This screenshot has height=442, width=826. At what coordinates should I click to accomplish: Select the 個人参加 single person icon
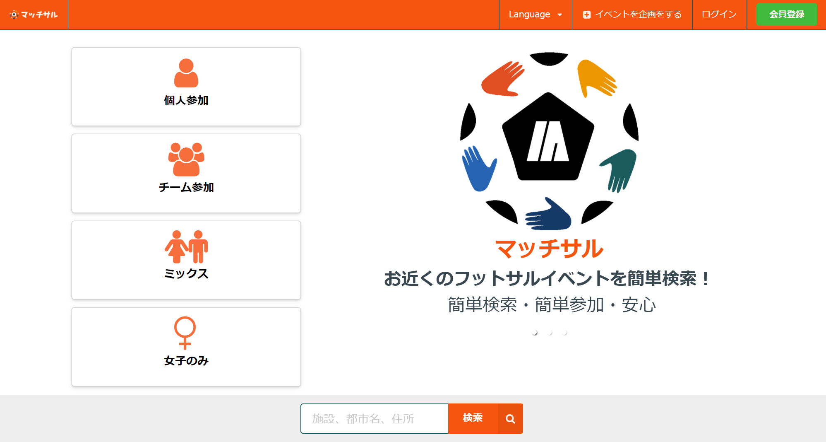186,73
